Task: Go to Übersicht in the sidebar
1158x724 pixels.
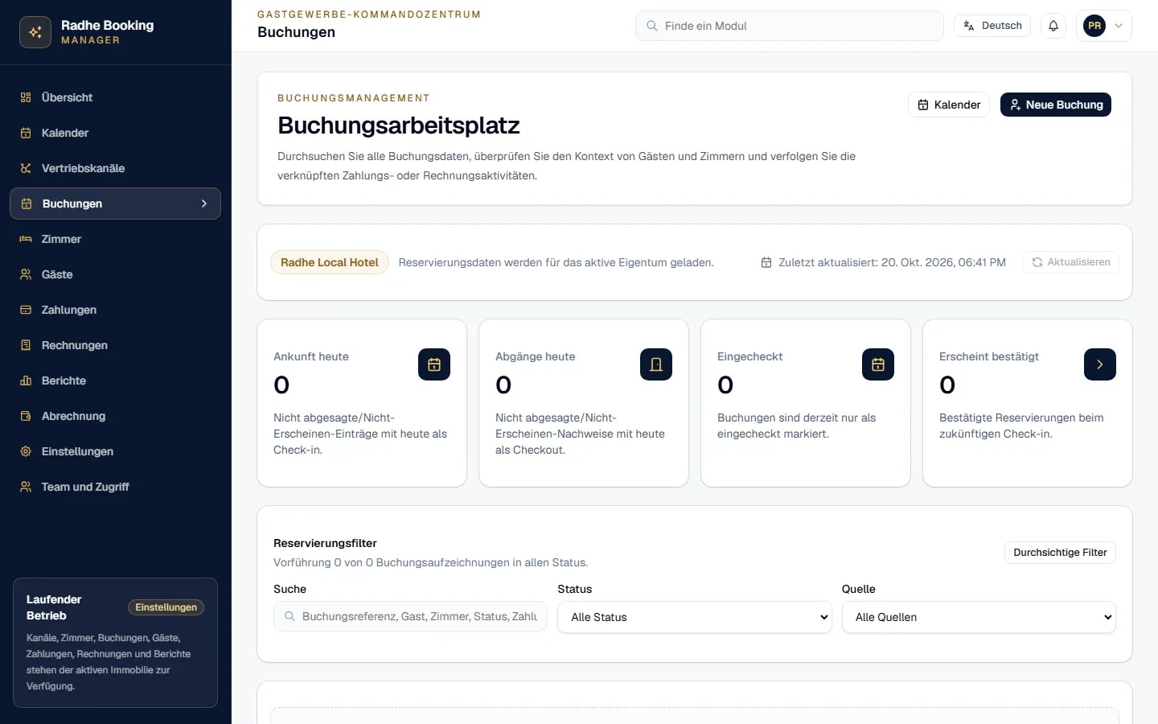Action: point(115,97)
